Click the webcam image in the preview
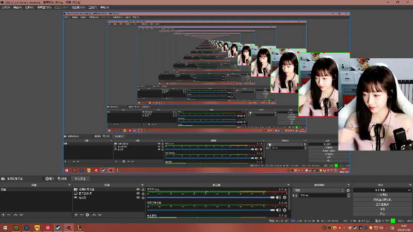Viewport: 413px width, 232px height. (x=375, y=105)
